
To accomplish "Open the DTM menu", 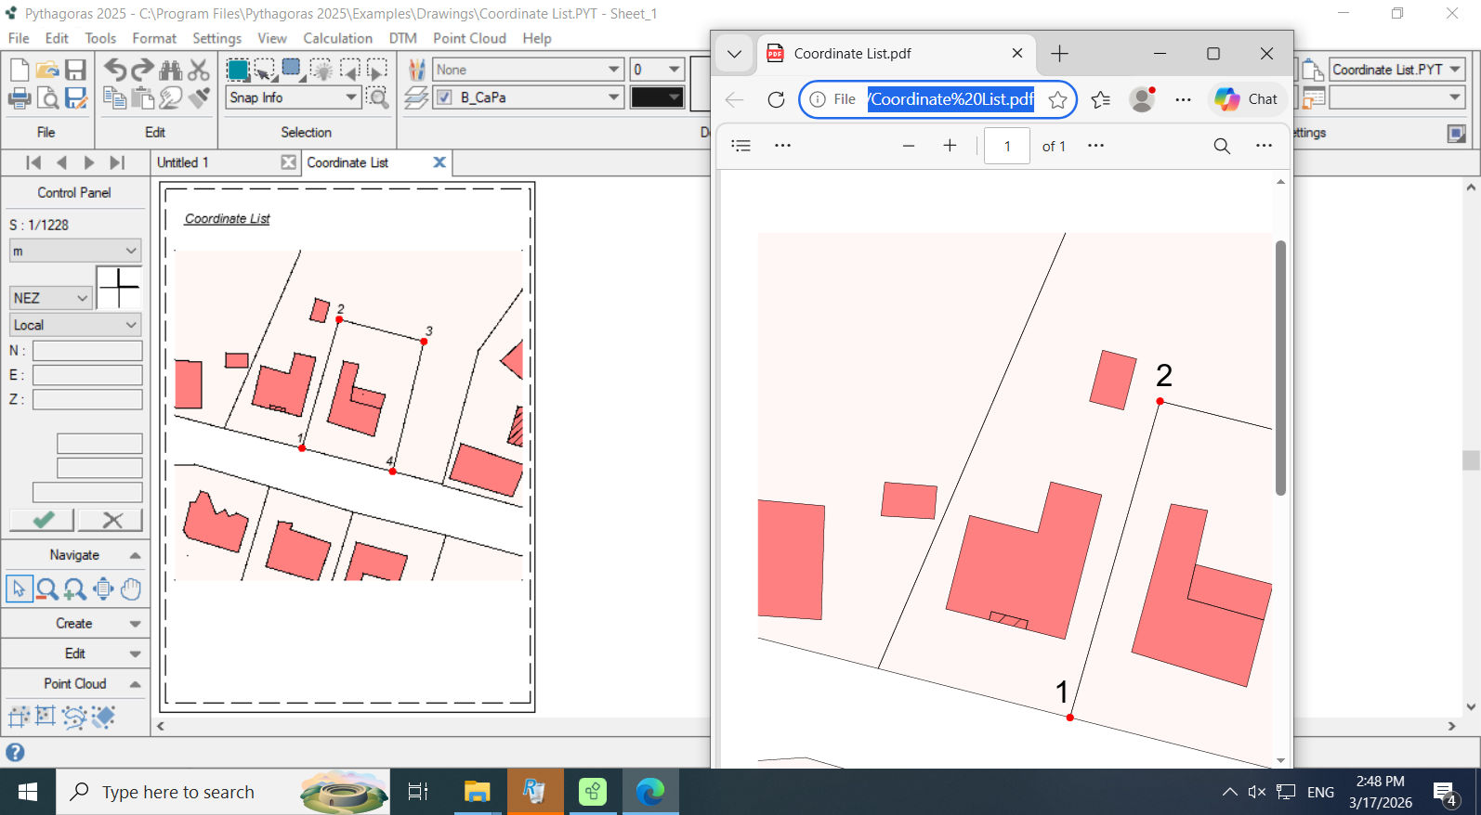I will coord(402,38).
